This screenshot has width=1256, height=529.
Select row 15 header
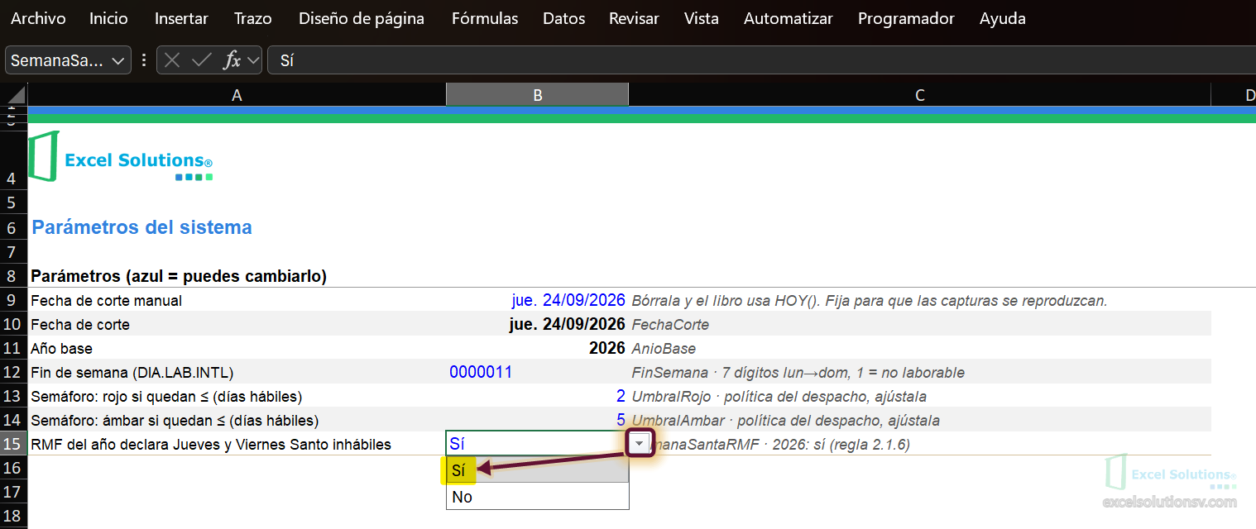(13, 444)
